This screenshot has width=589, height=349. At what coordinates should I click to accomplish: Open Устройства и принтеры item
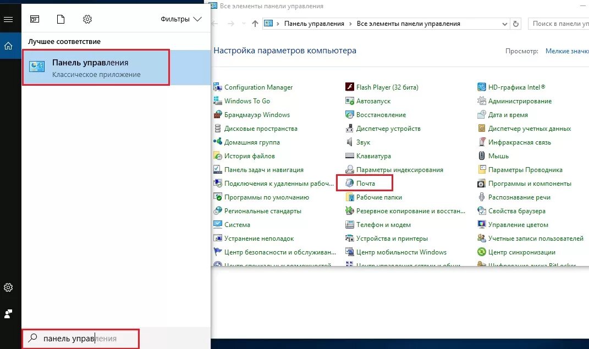point(387,239)
